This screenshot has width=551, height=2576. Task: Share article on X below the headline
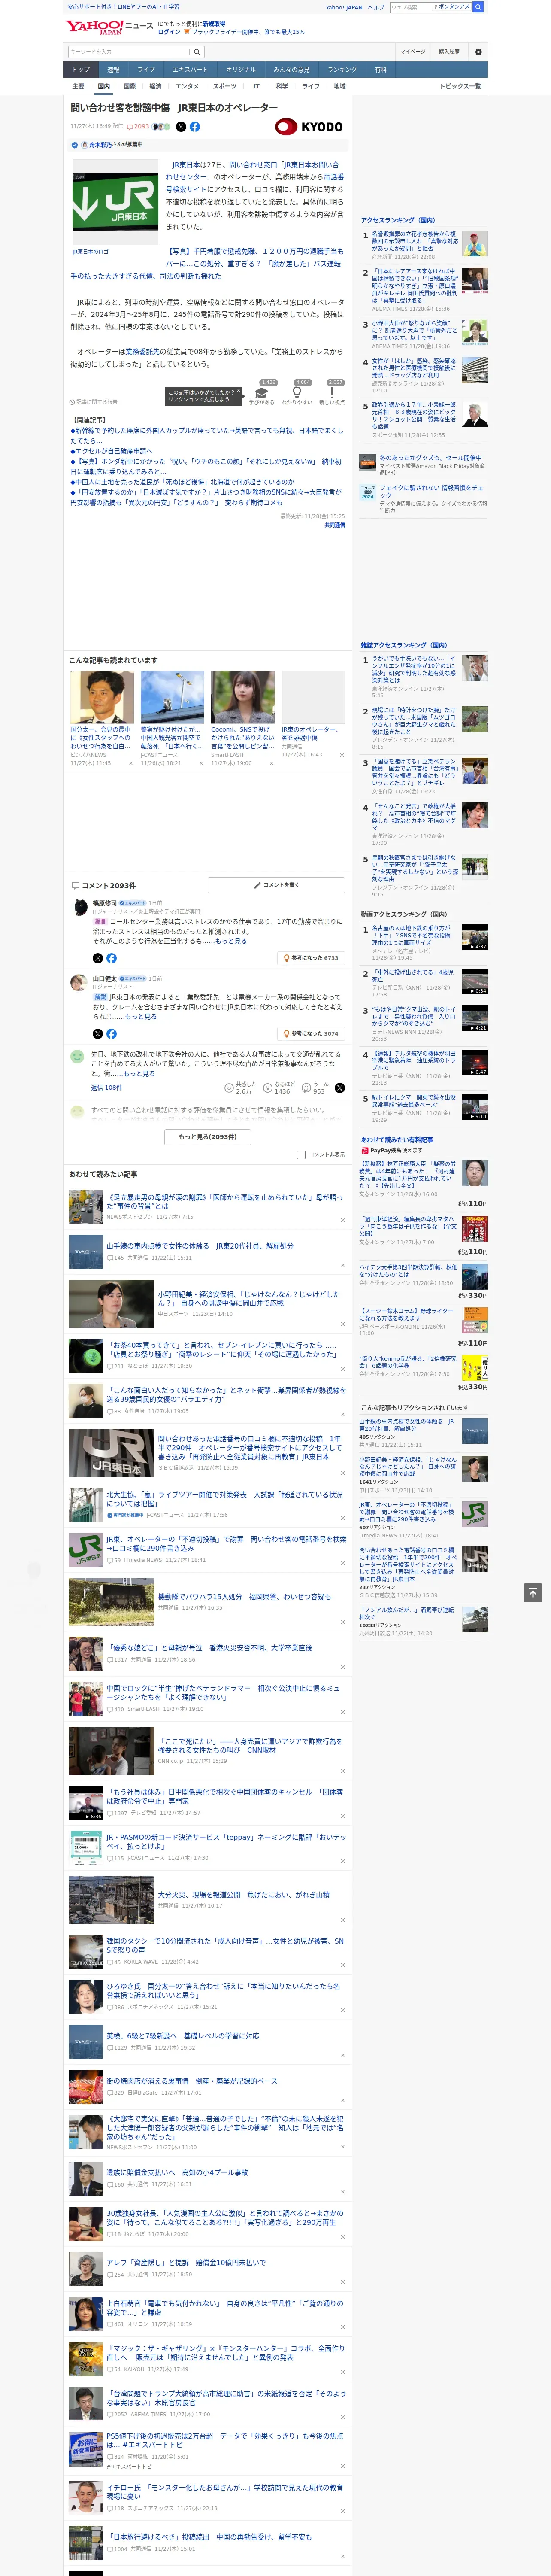181,127
